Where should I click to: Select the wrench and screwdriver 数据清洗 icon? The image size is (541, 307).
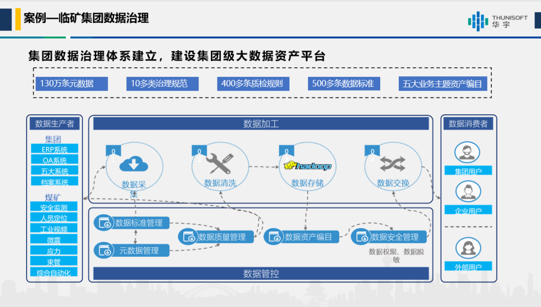point(220,164)
